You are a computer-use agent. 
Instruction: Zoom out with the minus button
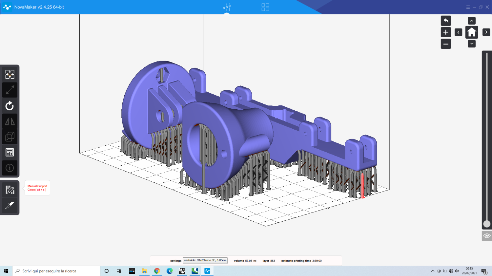(x=446, y=44)
